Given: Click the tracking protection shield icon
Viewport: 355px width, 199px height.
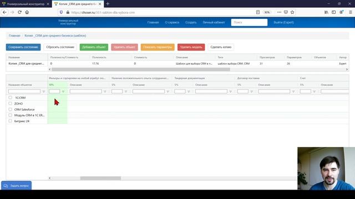Looking at the screenshot, I should (61, 12).
